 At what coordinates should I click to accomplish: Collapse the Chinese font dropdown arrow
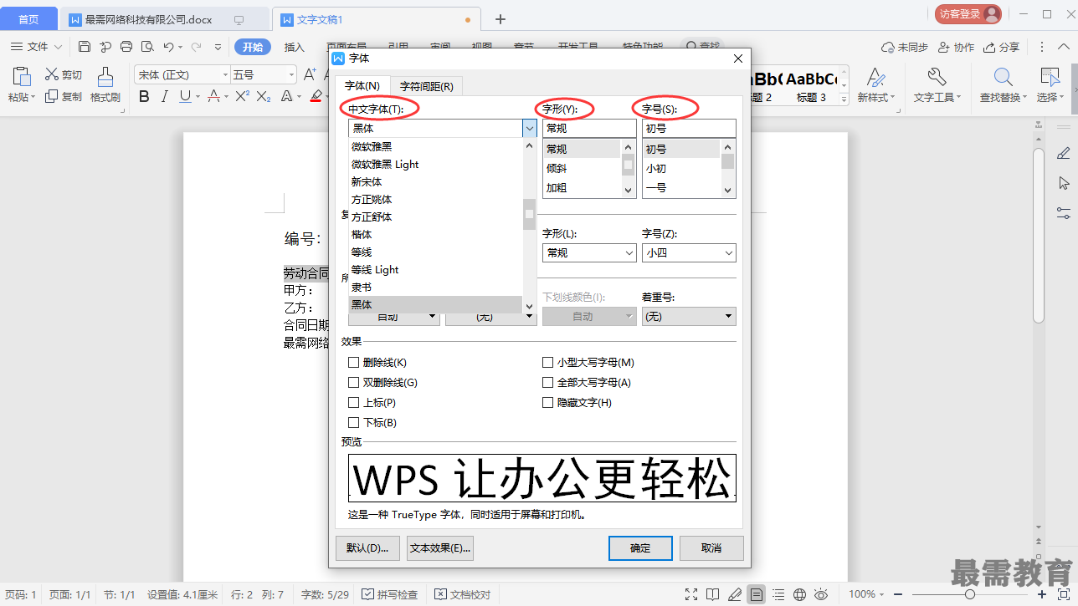pyautogui.click(x=529, y=129)
